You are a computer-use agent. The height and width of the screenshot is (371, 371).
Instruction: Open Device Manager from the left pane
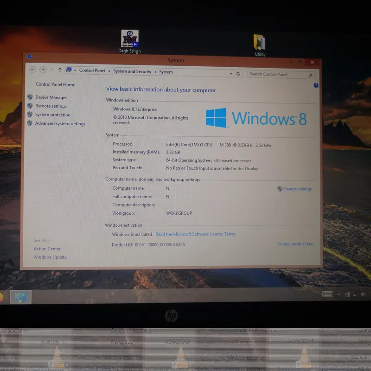tap(51, 97)
